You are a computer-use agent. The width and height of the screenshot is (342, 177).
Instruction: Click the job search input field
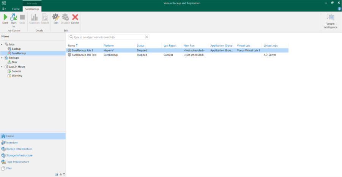(108, 37)
